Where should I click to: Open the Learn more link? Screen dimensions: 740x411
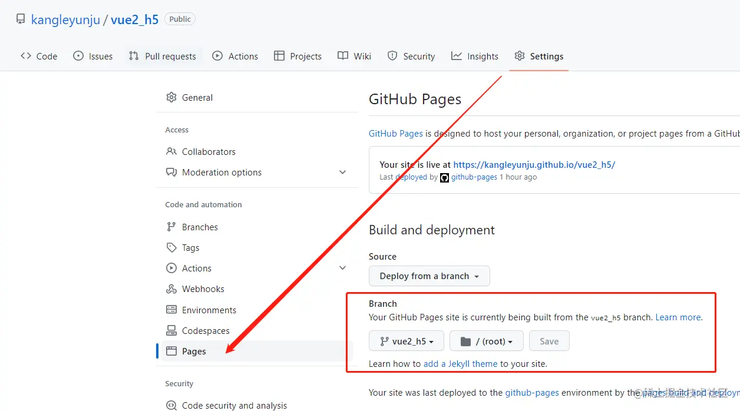pyautogui.click(x=678, y=317)
